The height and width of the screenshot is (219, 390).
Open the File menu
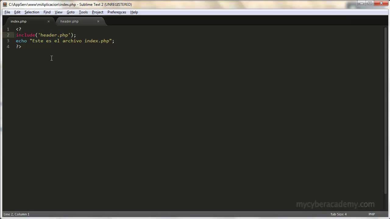coord(7,12)
